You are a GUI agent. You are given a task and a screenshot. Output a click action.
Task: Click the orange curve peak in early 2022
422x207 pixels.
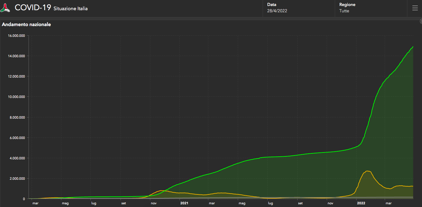click(368, 171)
